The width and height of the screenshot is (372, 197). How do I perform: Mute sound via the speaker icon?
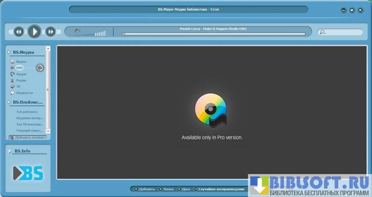78,31
